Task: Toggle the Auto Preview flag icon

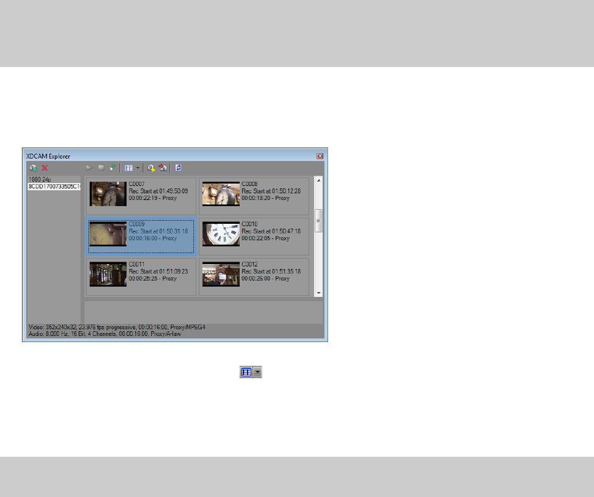Action: coord(112,168)
